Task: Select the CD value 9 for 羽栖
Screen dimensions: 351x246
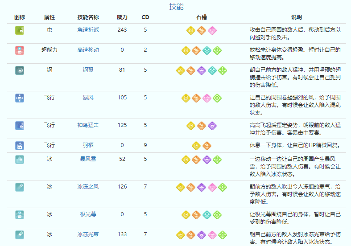Action: point(145,145)
